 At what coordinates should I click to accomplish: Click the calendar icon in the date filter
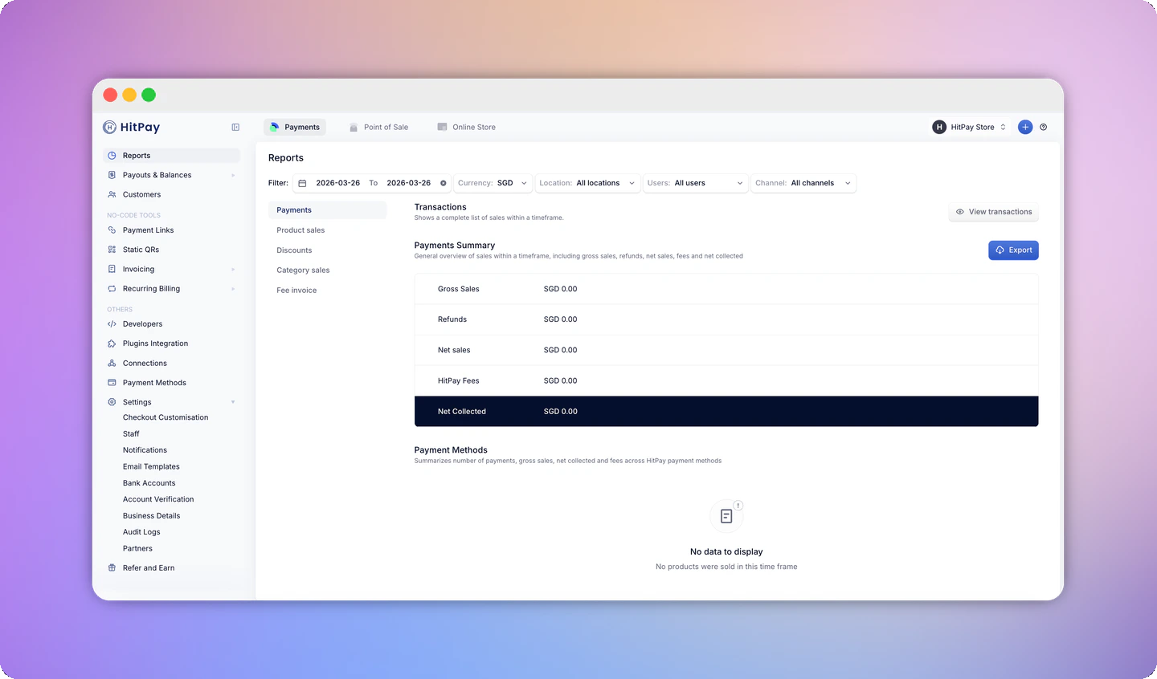(x=302, y=183)
